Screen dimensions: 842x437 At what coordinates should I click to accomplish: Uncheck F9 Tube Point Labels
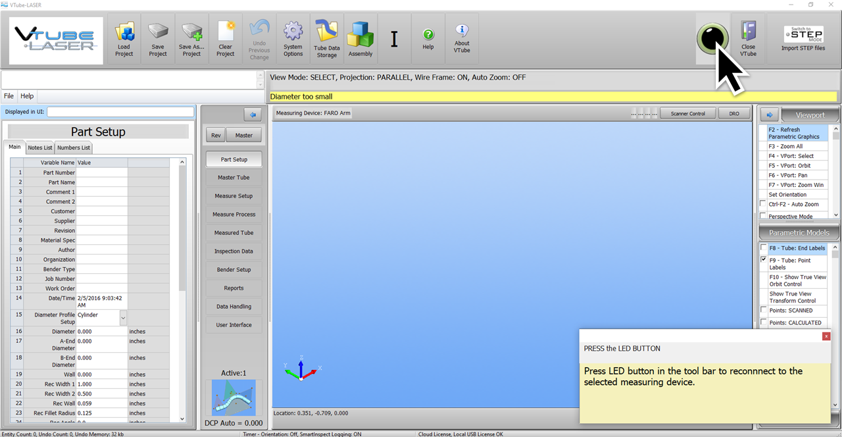pos(764,260)
